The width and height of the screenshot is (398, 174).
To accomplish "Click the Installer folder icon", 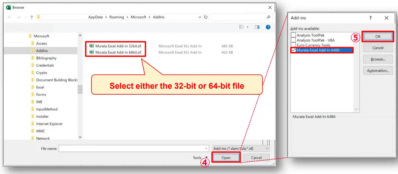I will [x=32, y=116].
